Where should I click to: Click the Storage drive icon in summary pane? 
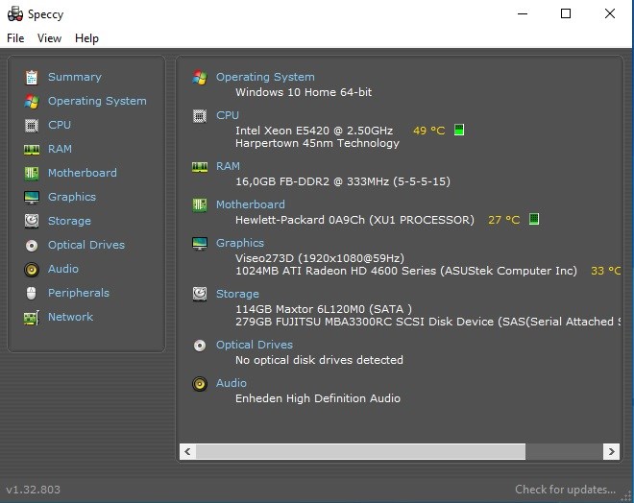(200, 294)
